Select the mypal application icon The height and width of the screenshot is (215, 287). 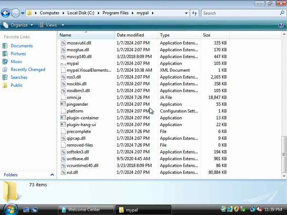(63, 63)
